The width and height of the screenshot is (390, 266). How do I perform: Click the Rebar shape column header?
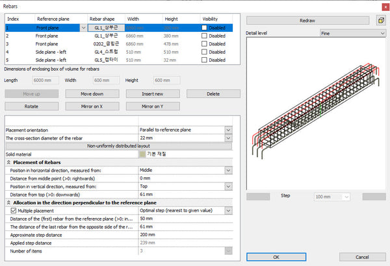click(101, 18)
